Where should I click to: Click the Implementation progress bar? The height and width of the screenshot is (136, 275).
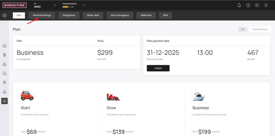tap(68, 7)
